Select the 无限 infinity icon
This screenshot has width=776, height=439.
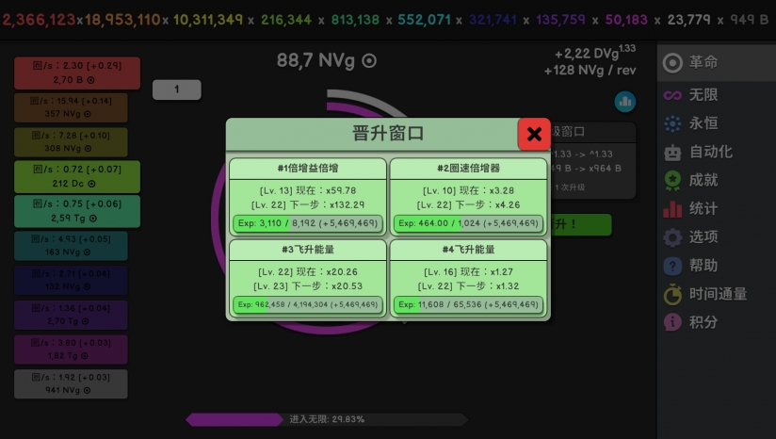(x=672, y=94)
